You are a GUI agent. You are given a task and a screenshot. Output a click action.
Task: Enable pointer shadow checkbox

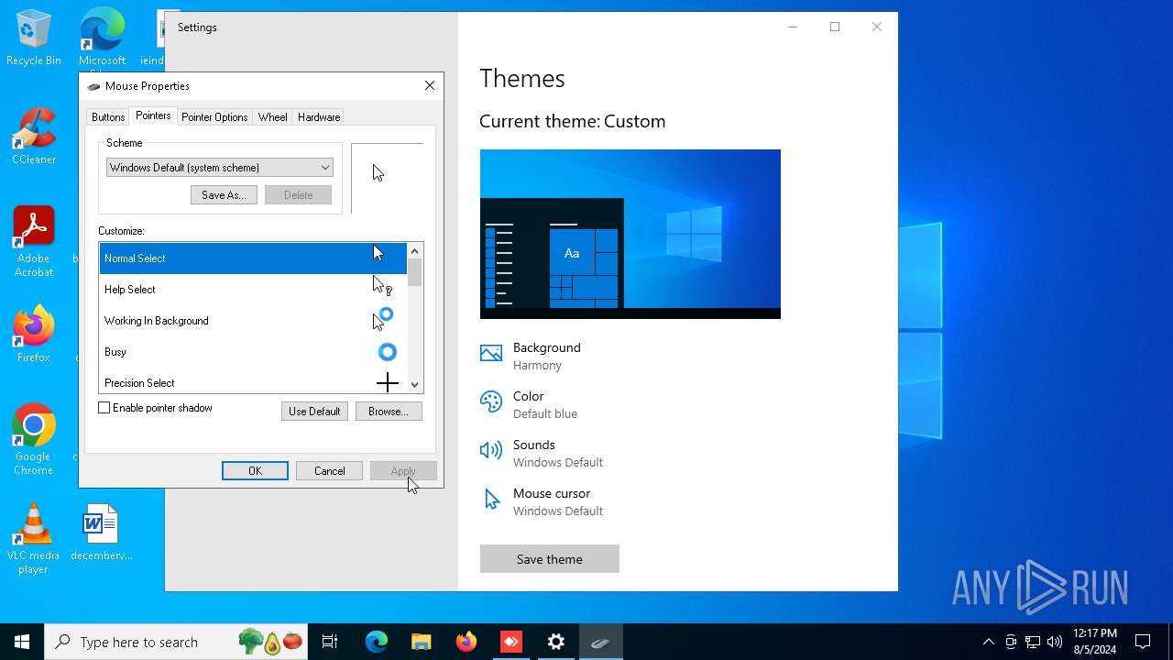click(x=104, y=408)
